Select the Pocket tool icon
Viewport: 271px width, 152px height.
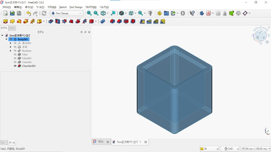coord(51,21)
